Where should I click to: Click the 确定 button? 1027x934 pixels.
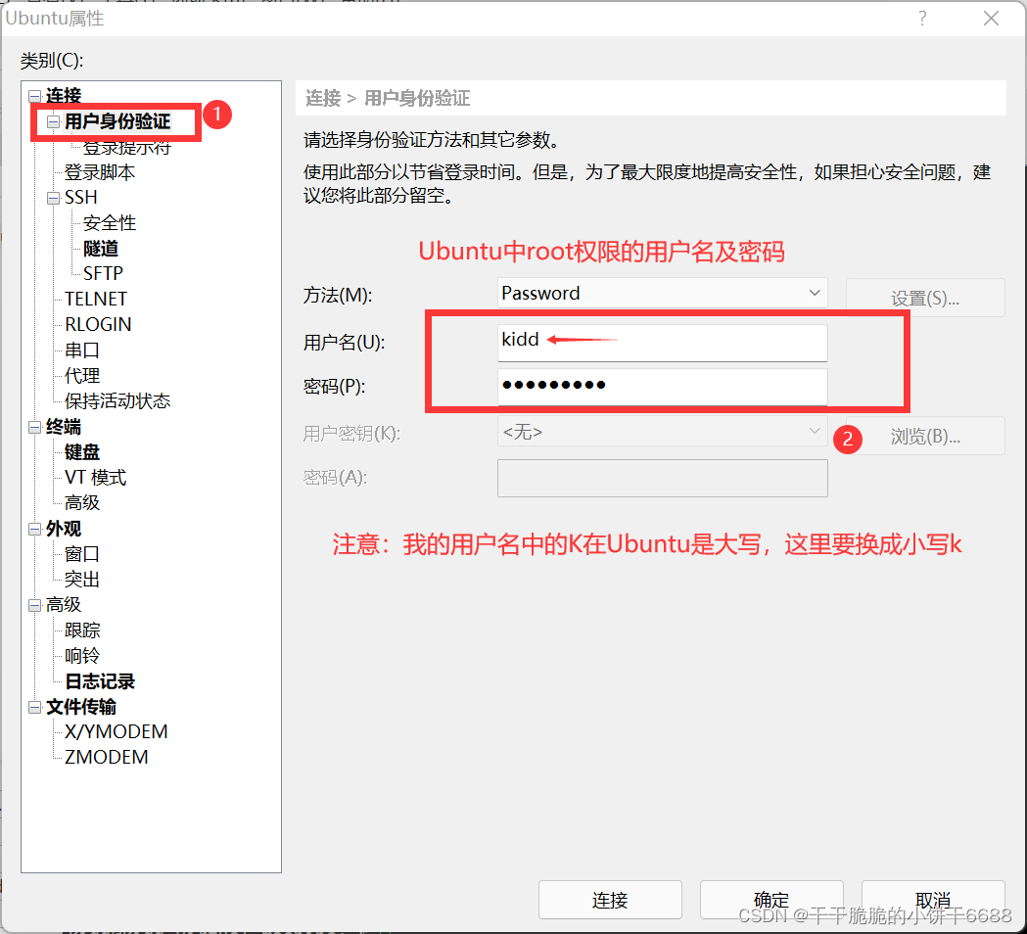coord(770,900)
